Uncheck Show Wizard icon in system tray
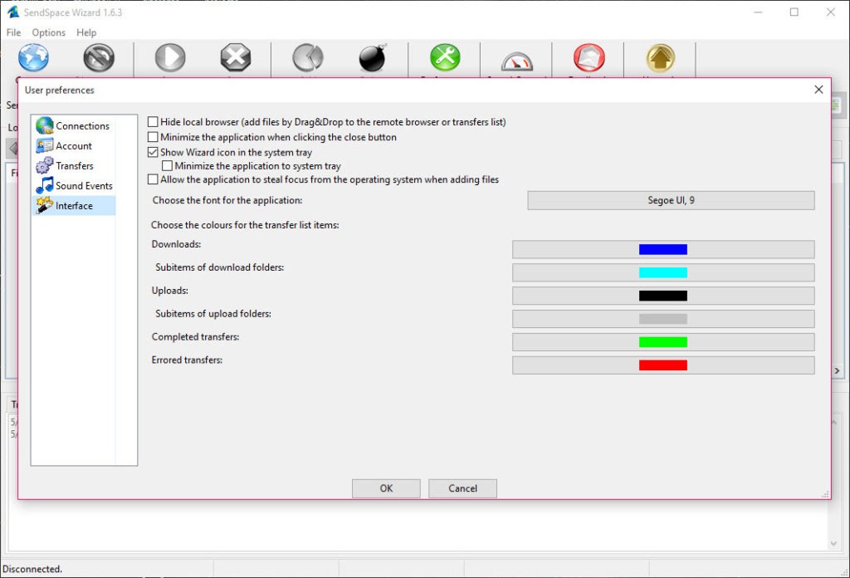Image resolution: width=850 pixels, height=578 pixels. [153, 152]
